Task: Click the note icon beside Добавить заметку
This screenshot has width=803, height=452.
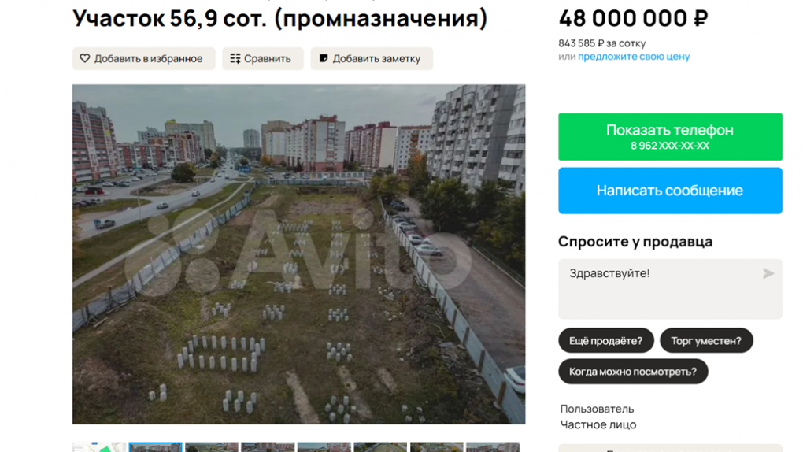Action: tap(324, 58)
